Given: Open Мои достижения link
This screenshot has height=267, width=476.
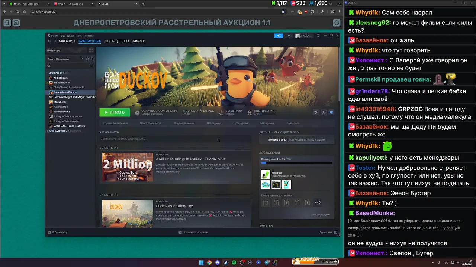Looking at the screenshot, I should click(321, 215).
